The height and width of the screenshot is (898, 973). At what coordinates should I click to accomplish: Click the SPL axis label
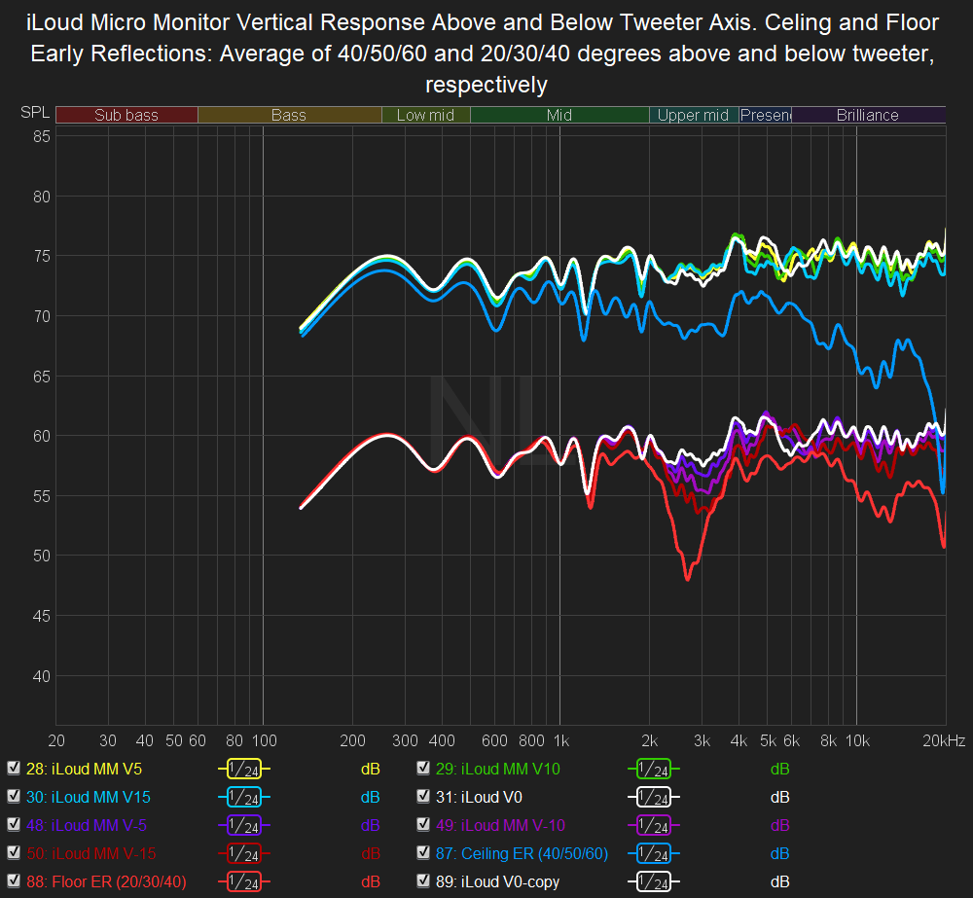(x=35, y=112)
